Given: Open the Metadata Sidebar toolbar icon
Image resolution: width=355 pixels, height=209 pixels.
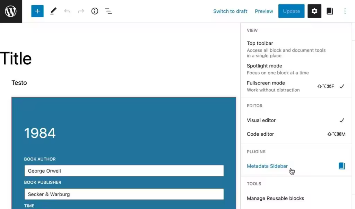Looking at the screenshot, I should (x=330, y=11).
